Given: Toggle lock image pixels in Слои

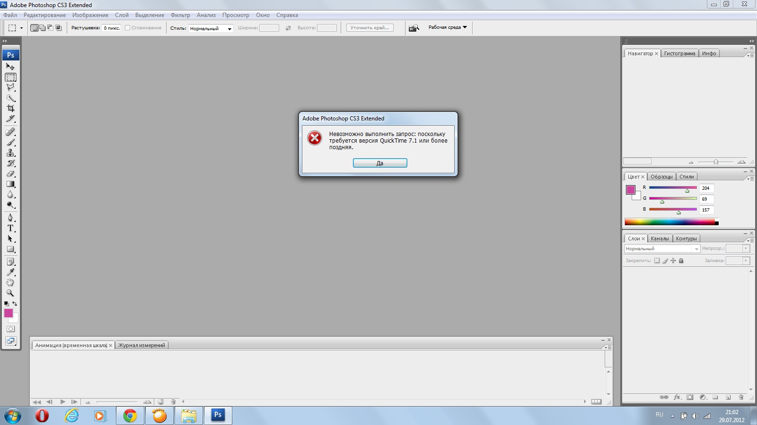Looking at the screenshot, I should click(x=665, y=261).
